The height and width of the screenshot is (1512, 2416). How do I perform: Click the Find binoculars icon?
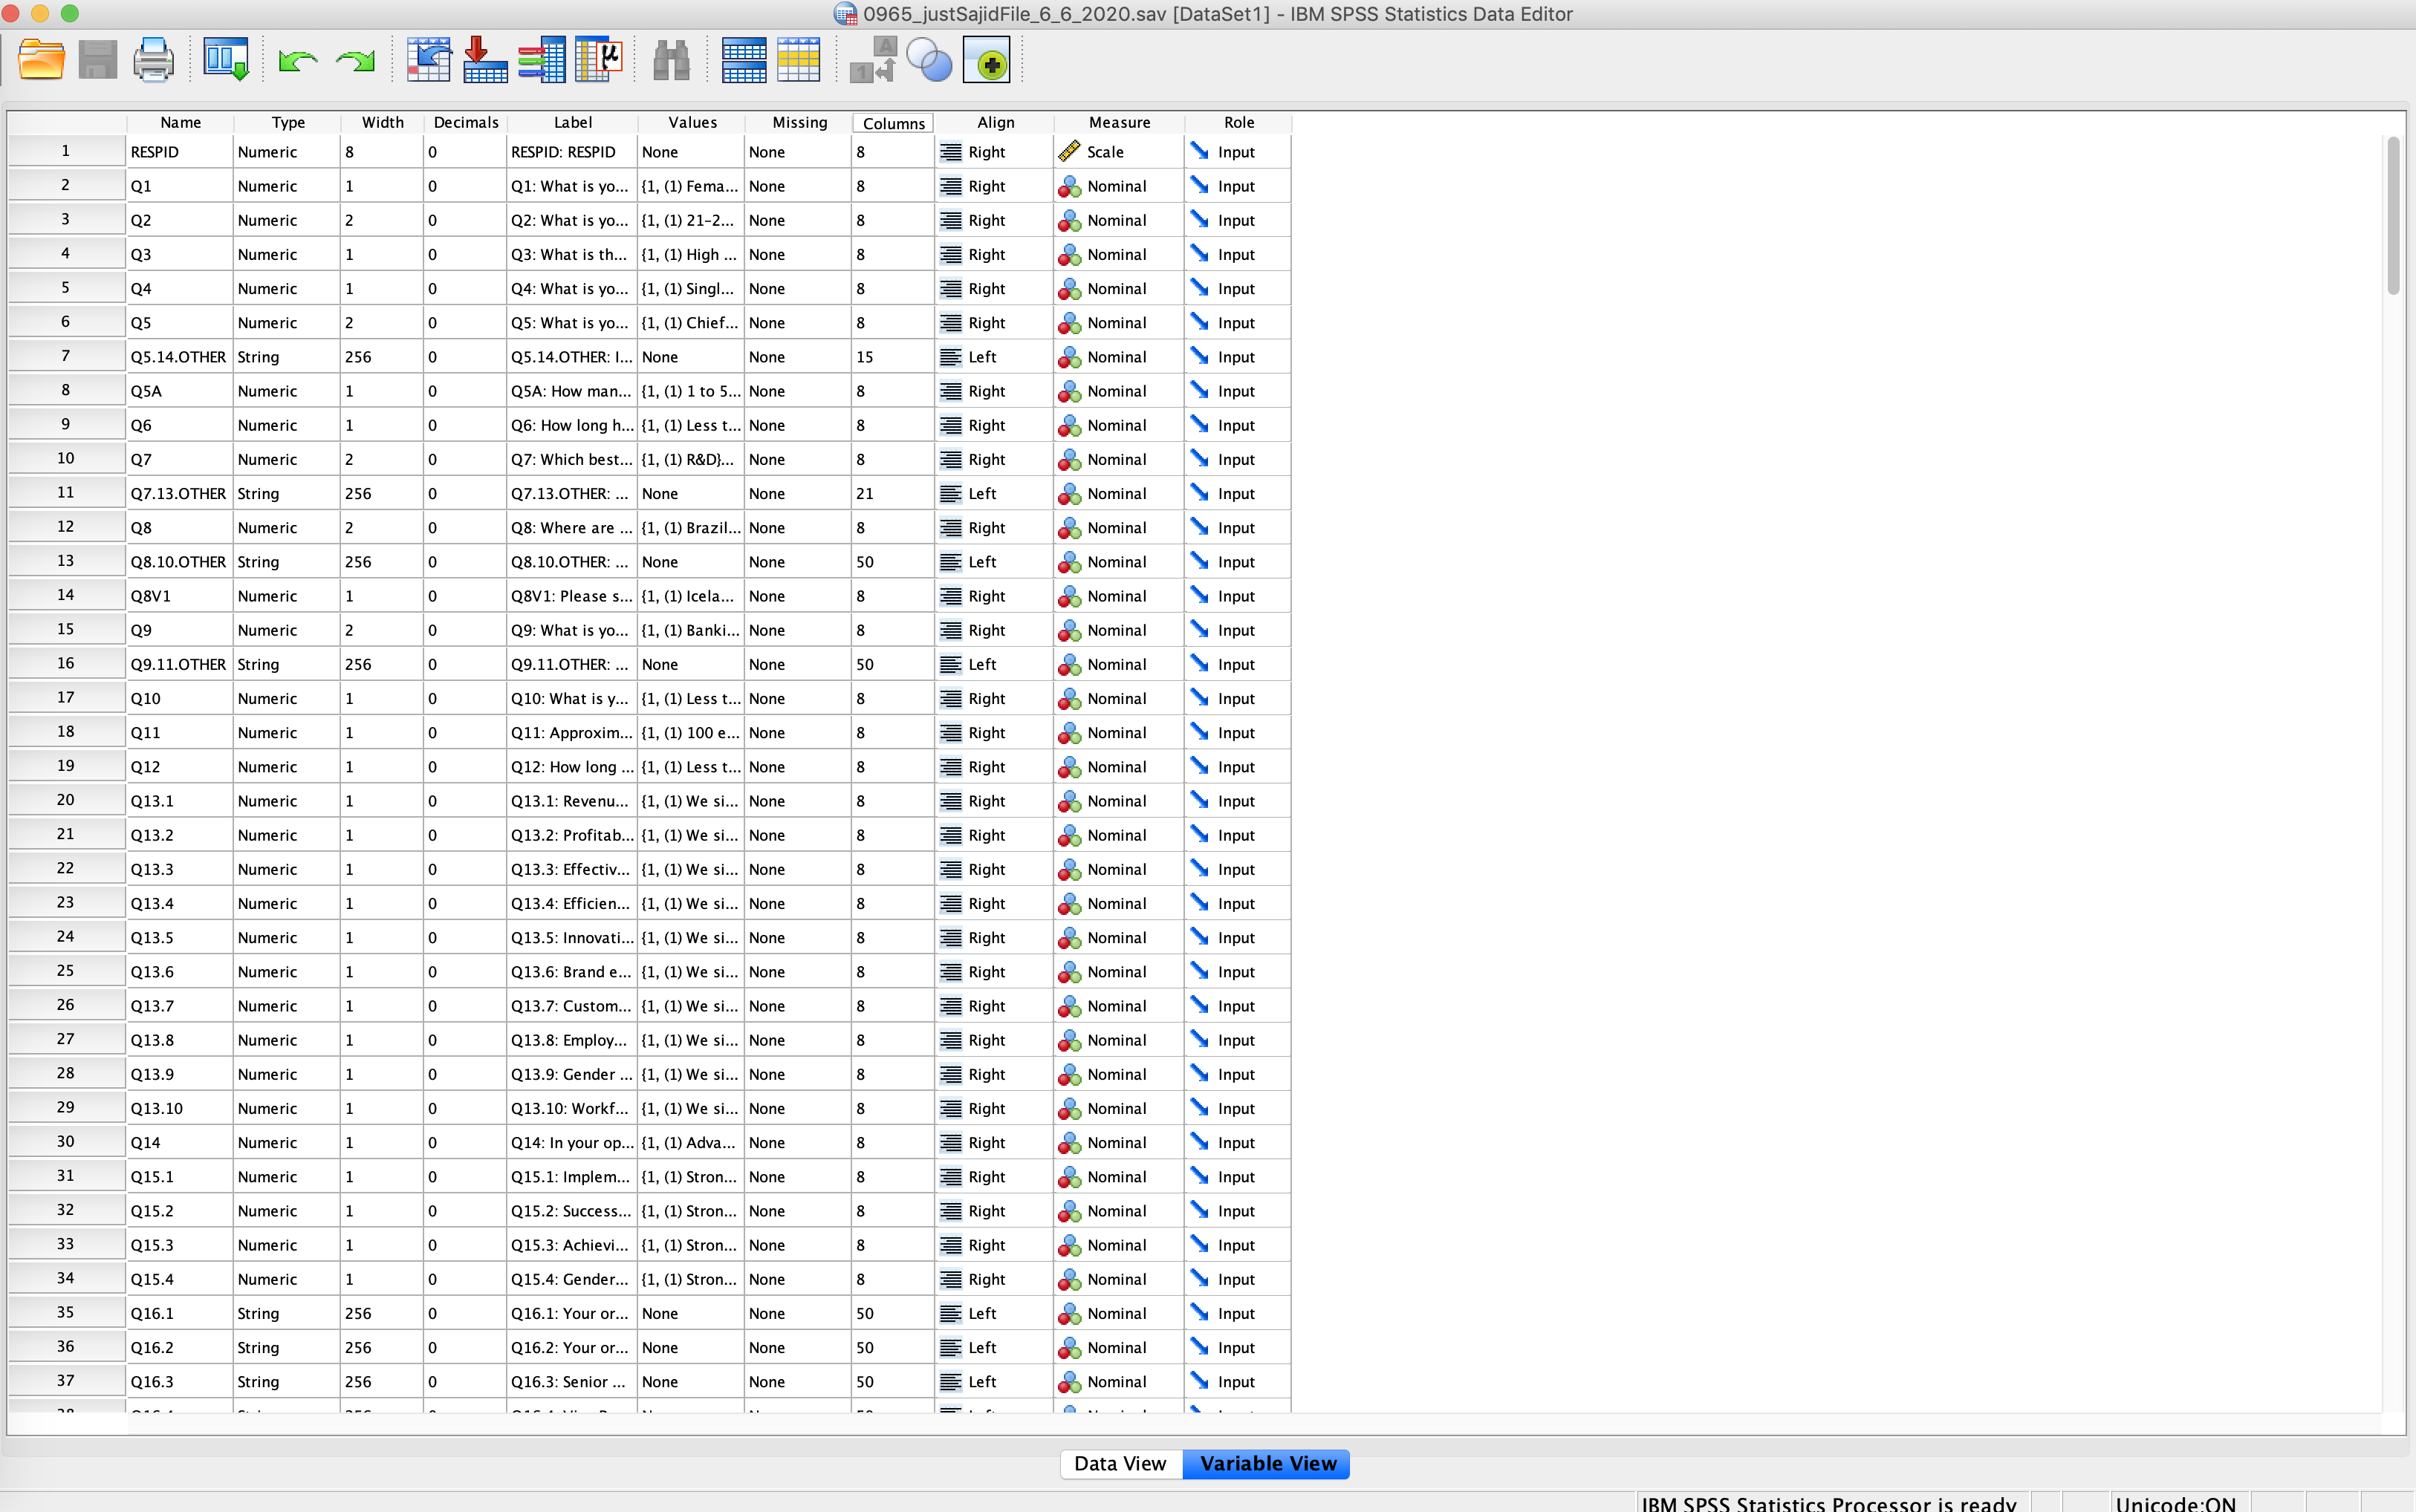[672, 60]
